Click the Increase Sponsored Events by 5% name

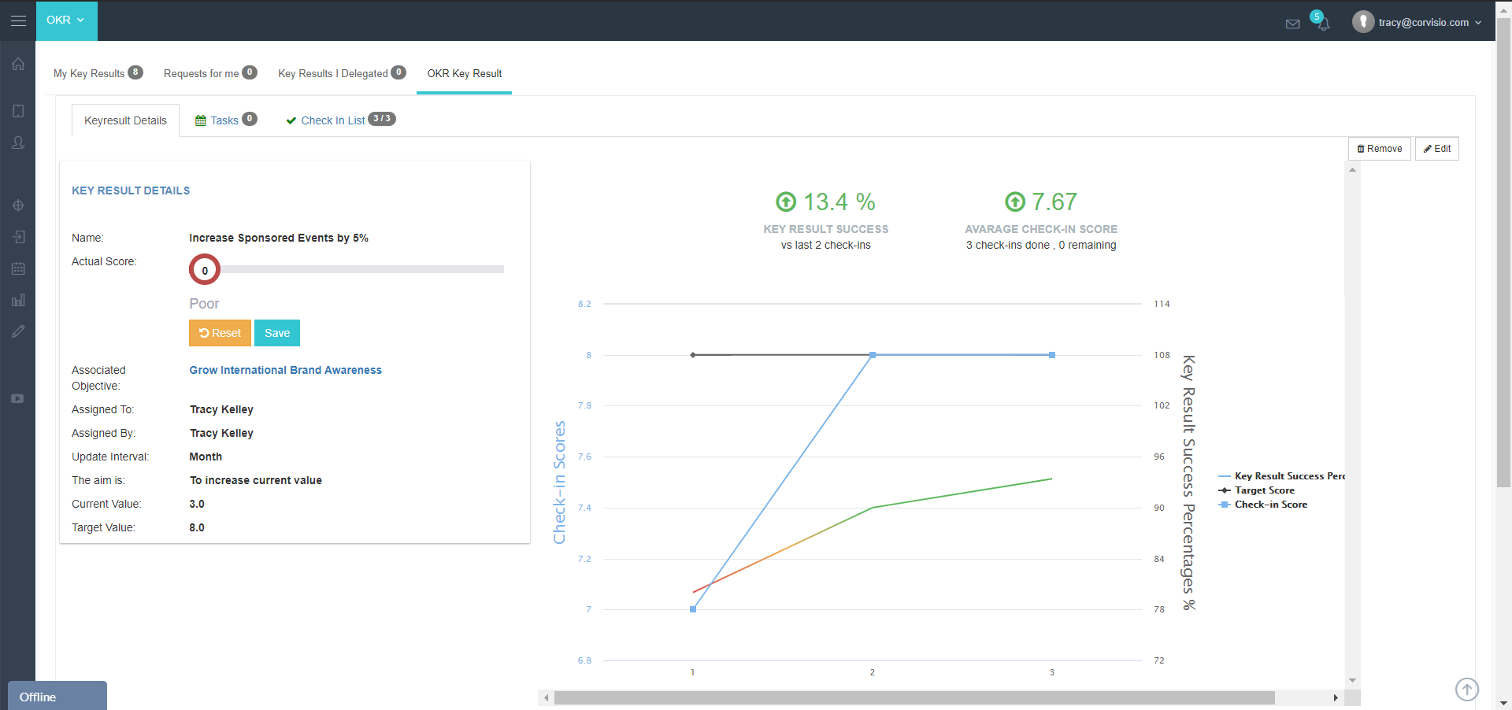point(279,238)
